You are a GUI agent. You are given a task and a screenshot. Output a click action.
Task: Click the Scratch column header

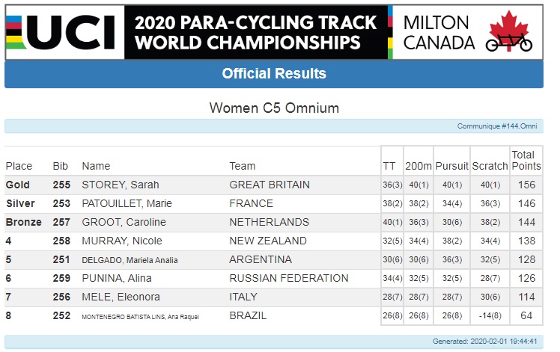pos(490,166)
